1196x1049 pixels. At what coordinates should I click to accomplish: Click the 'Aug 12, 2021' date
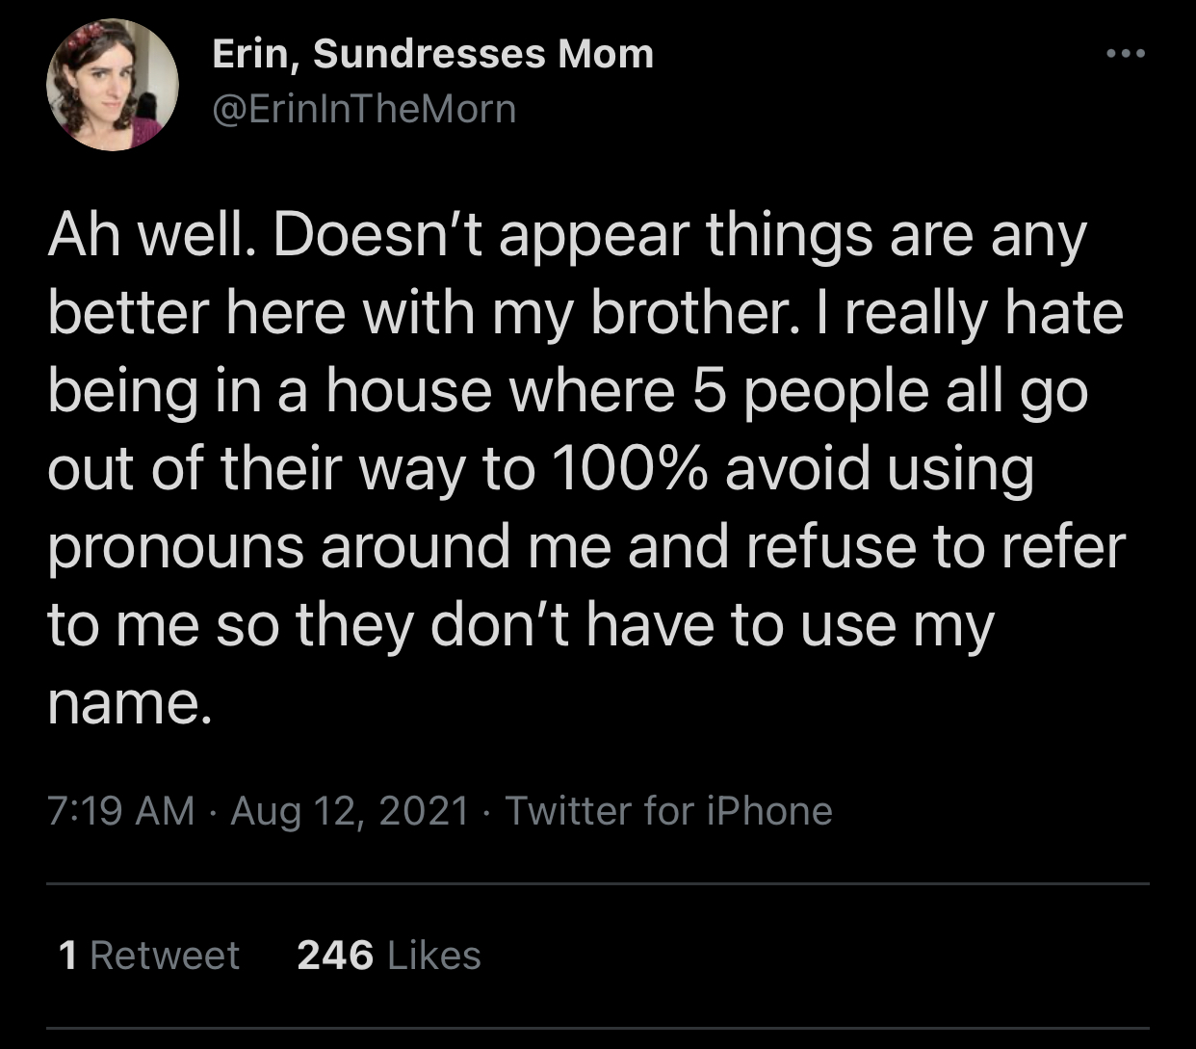pos(350,810)
